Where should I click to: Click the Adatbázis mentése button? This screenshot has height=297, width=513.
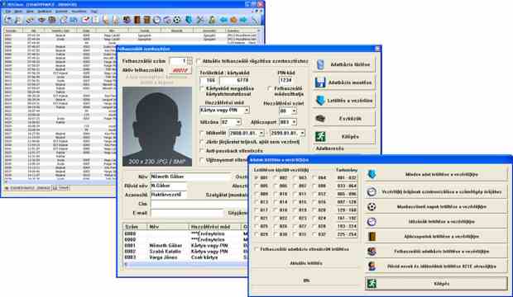click(344, 82)
